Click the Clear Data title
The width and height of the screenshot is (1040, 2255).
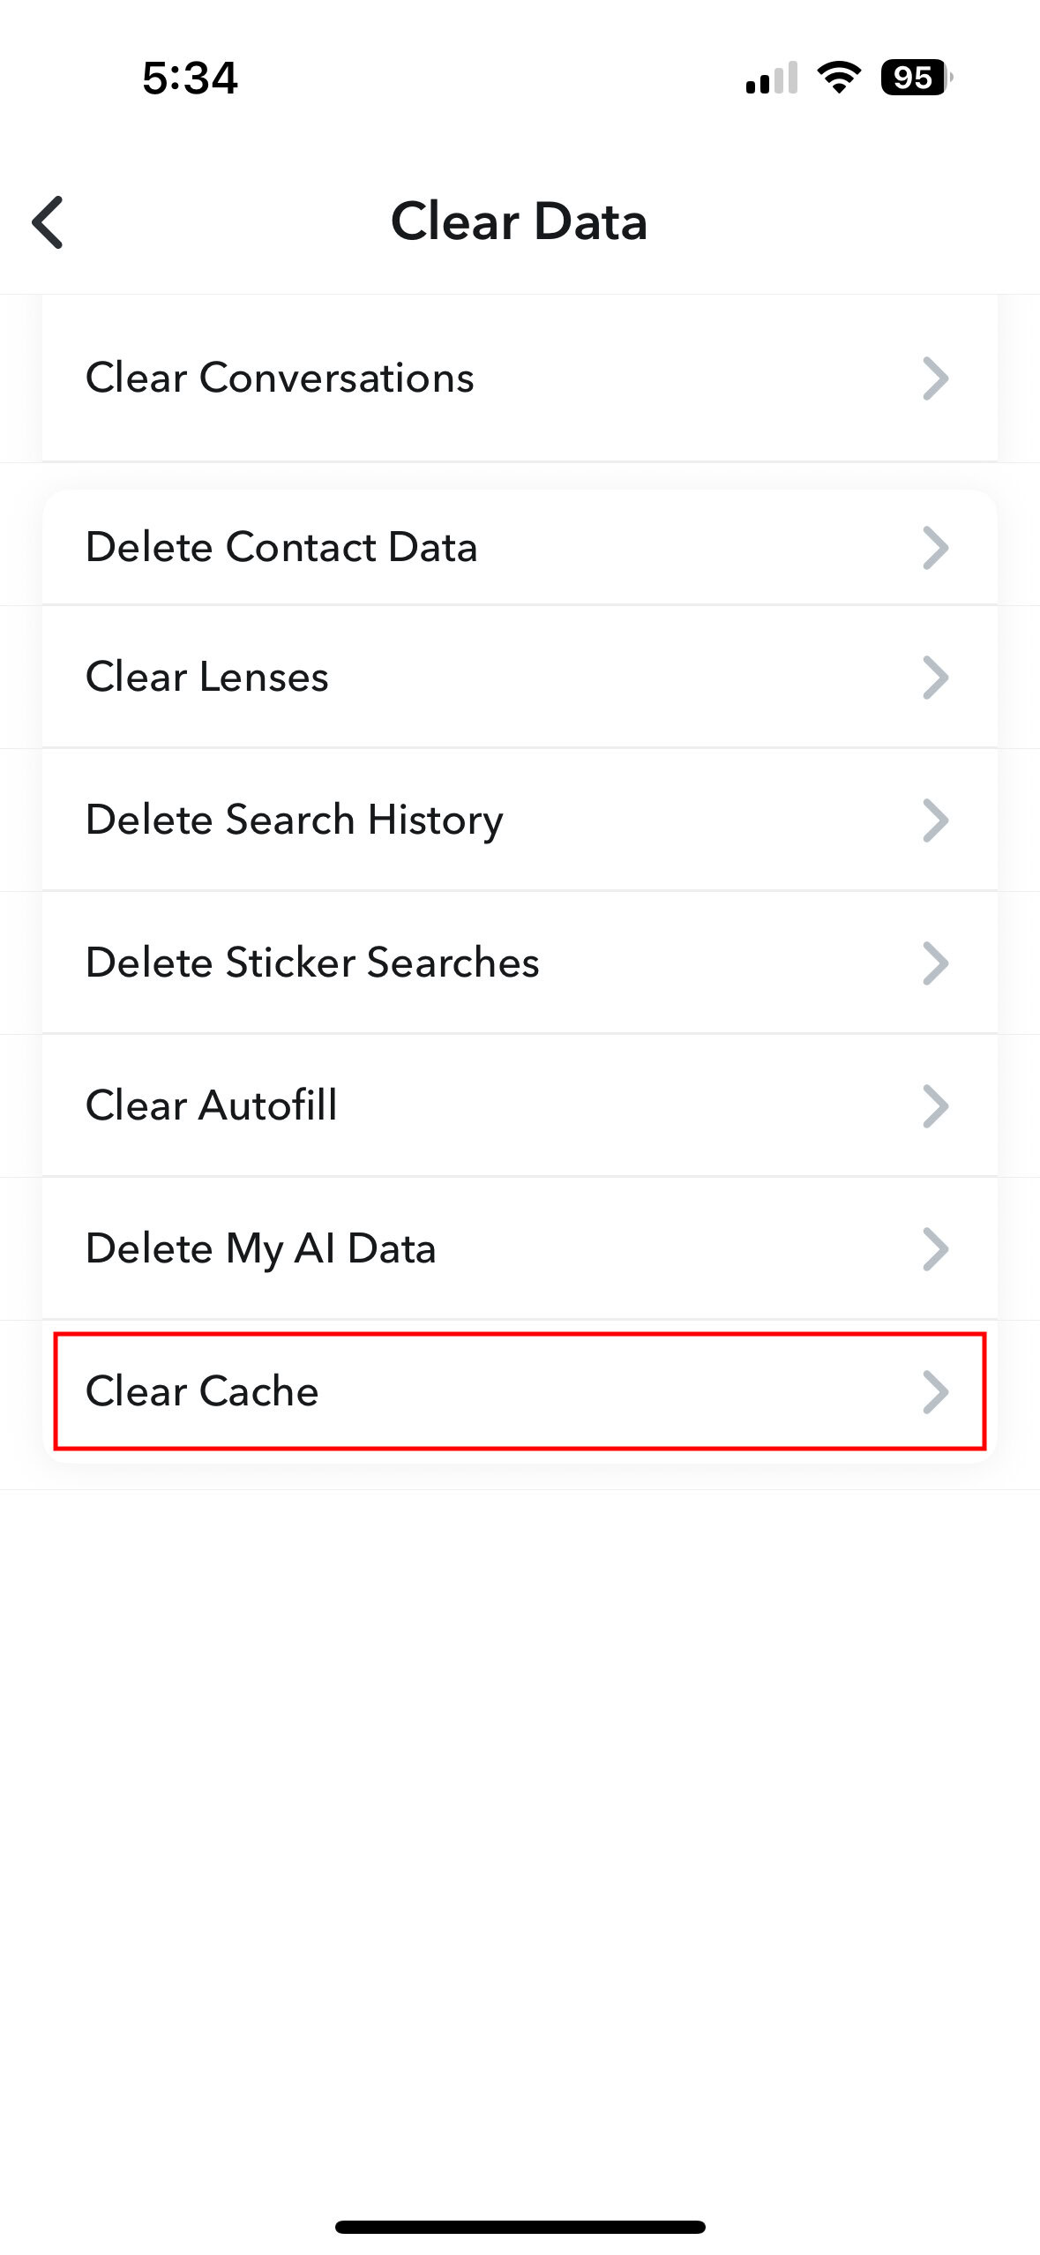[520, 221]
